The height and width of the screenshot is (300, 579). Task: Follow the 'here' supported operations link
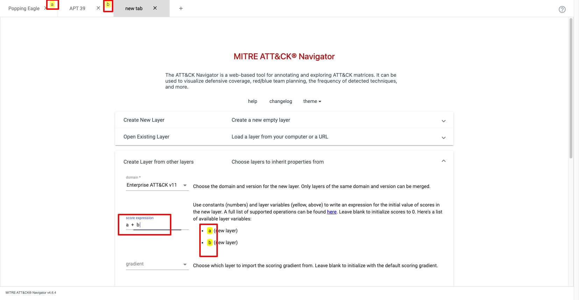331,212
